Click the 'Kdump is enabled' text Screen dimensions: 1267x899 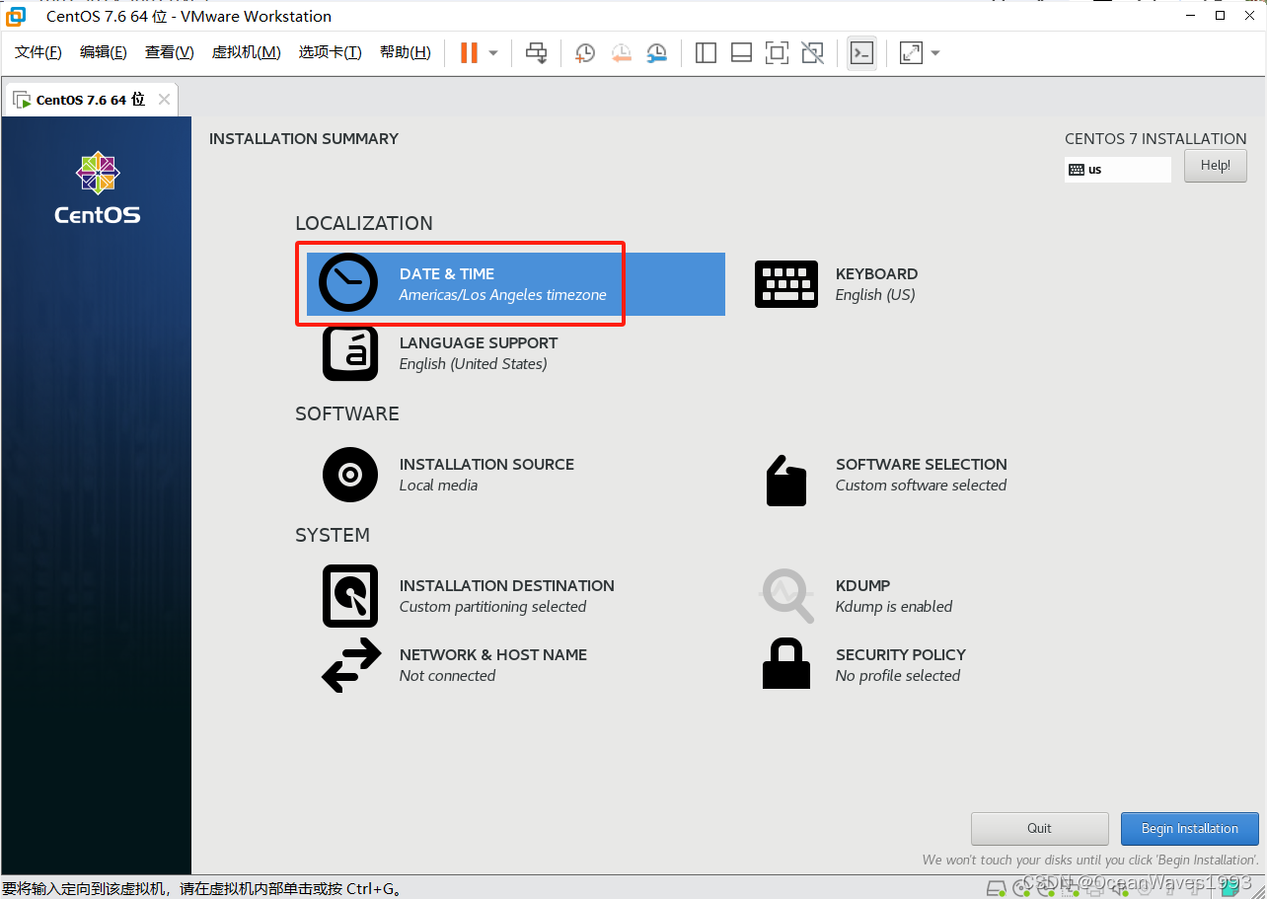click(894, 607)
